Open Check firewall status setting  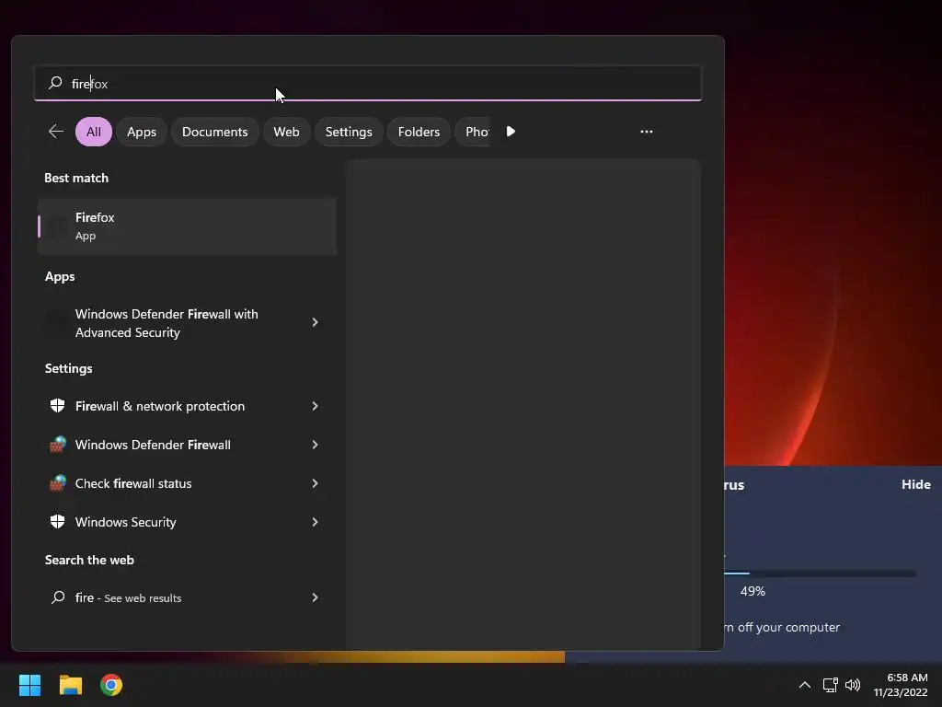[187, 483]
